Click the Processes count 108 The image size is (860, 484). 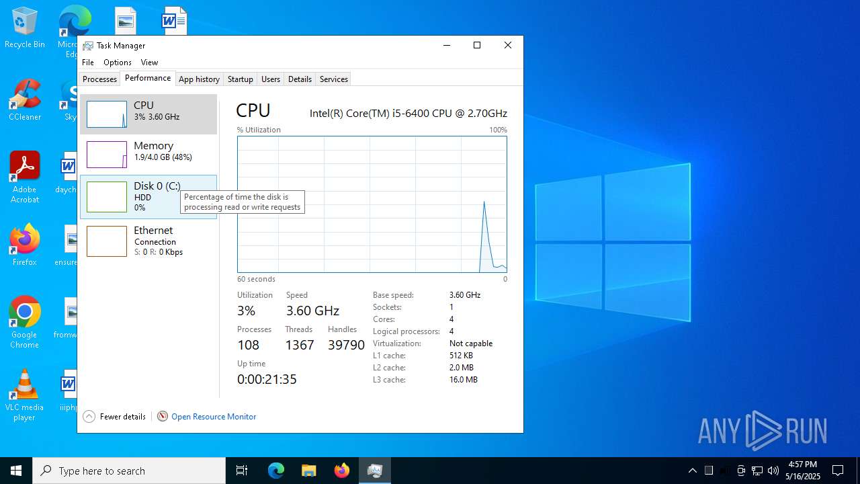[x=248, y=345]
